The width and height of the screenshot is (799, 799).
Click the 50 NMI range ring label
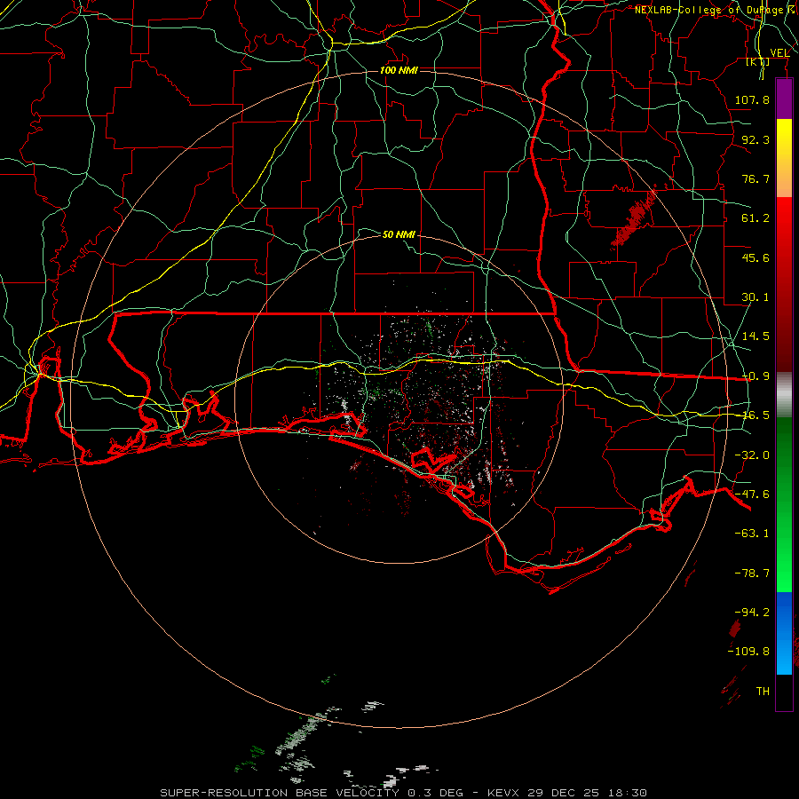[x=399, y=234]
